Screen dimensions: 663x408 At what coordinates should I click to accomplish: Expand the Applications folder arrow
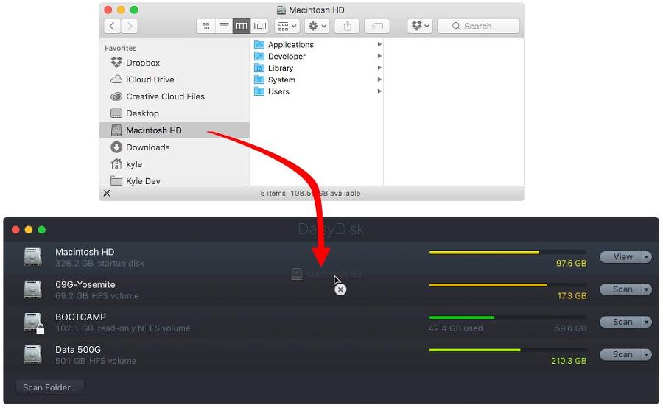point(379,44)
